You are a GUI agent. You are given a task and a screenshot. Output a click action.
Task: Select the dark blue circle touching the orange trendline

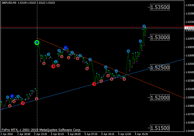pyautogui.click(x=66, y=47)
